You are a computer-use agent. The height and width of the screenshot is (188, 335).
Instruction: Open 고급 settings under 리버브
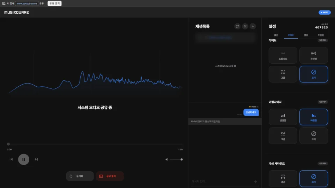(x=283, y=74)
